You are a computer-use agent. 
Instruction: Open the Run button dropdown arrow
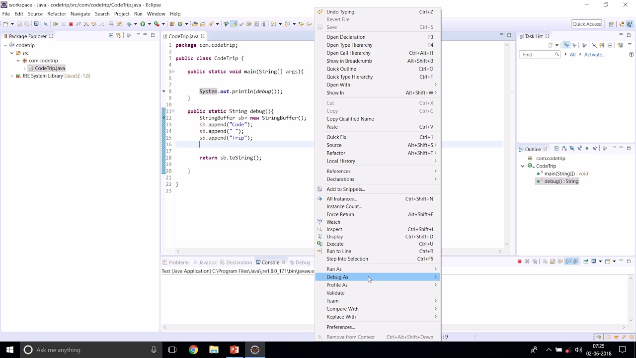149,24
